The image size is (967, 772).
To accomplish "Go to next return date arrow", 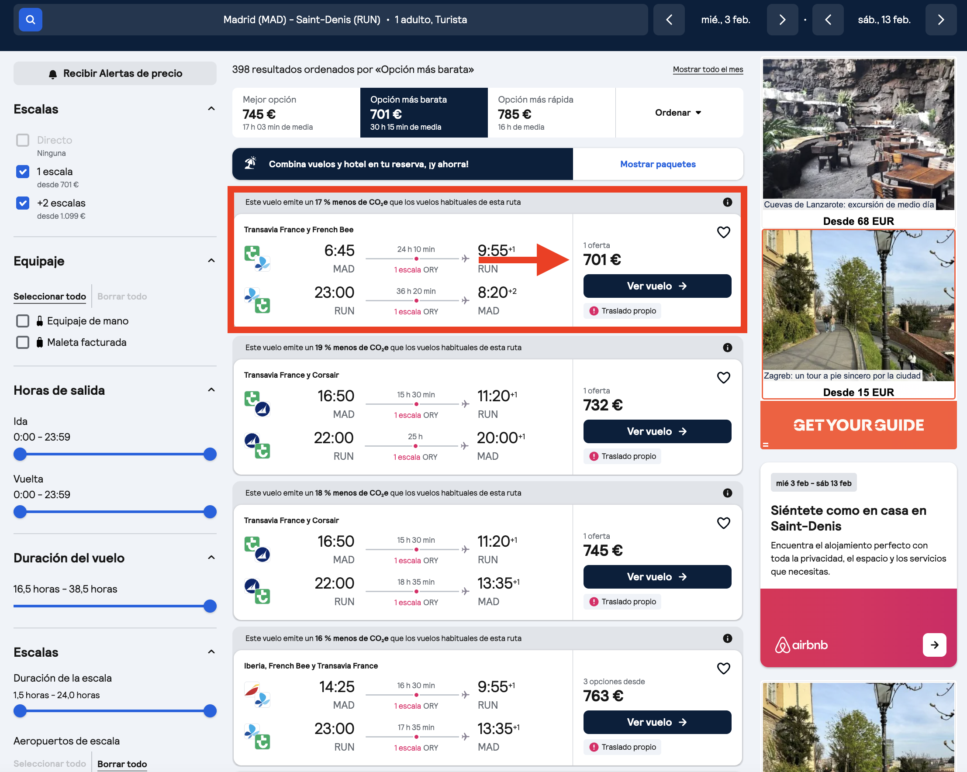I will point(941,20).
